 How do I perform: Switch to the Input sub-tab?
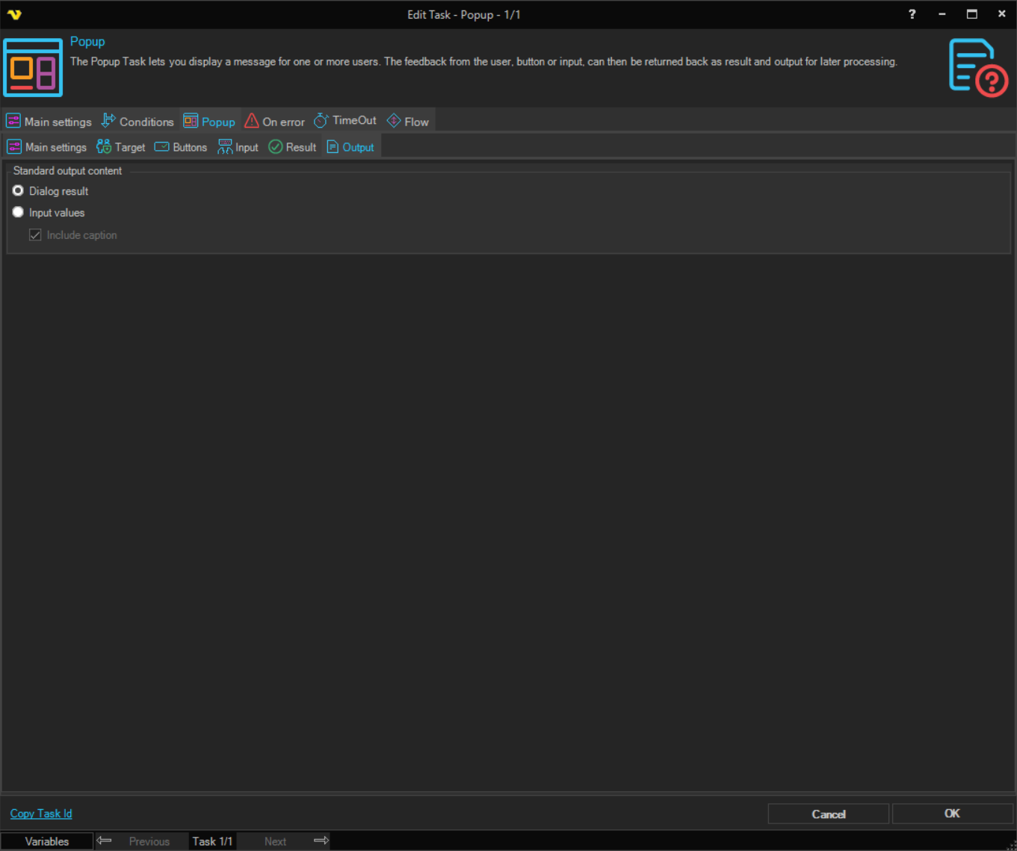tap(238, 147)
